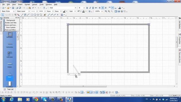Open the line style dropdown
The image size is (181, 102).
click(x=37, y=11)
